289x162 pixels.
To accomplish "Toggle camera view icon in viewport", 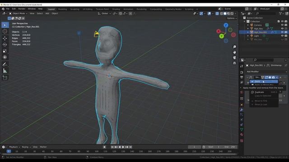I will pos(234,58).
